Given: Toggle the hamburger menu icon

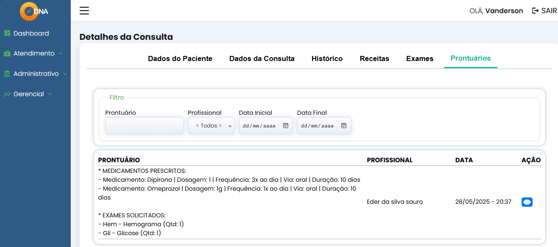Looking at the screenshot, I should [x=84, y=11].
